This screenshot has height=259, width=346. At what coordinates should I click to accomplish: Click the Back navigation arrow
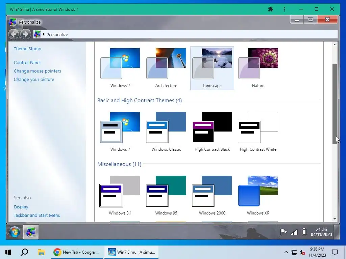14,34
